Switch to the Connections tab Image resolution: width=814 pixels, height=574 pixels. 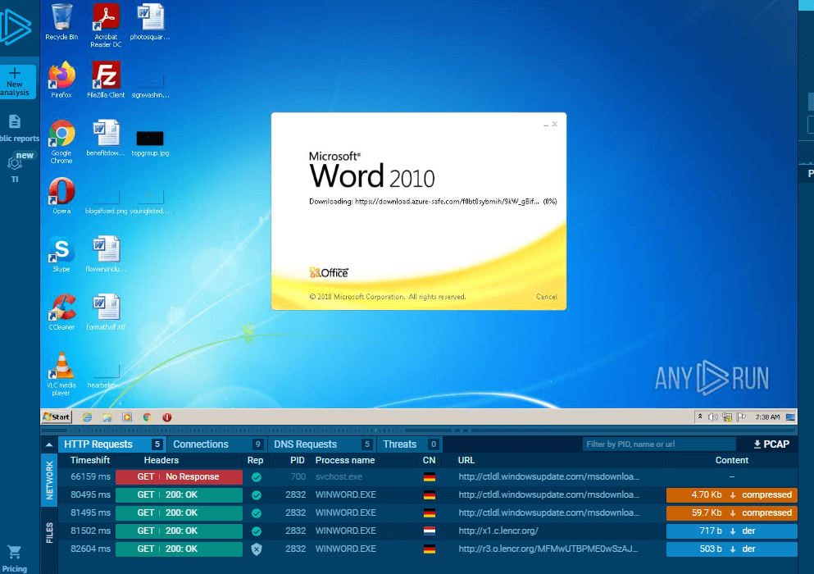(x=217, y=444)
